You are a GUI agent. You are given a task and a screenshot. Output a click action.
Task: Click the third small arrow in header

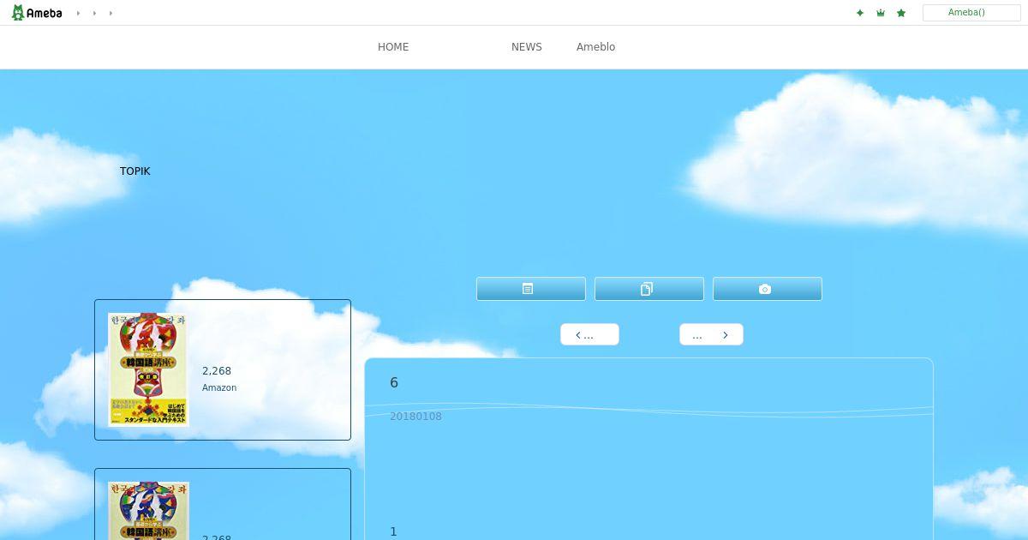tap(111, 13)
